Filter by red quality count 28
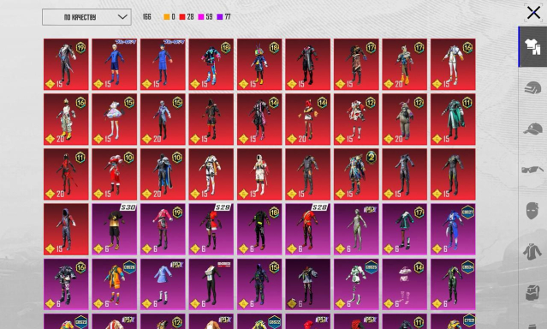547x329 pixels. 187,17
